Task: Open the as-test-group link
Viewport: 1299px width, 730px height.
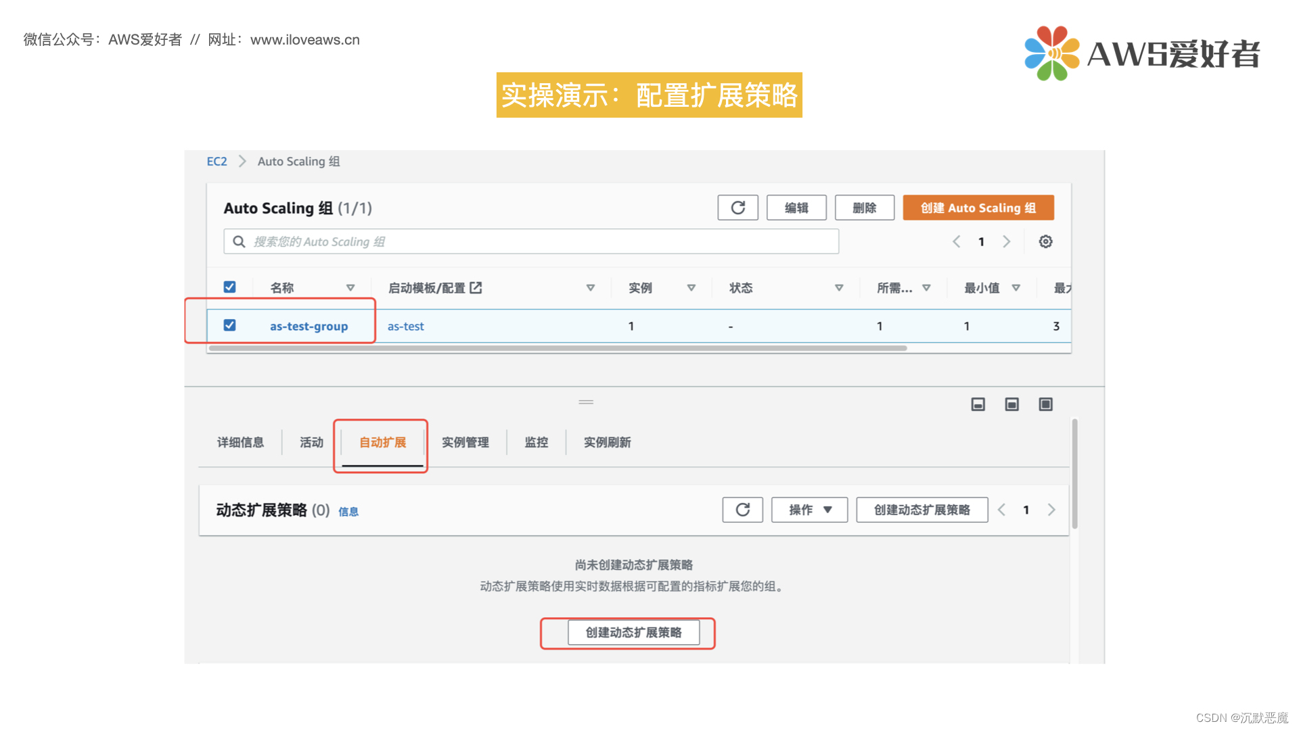Action: [x=309, y=326]
